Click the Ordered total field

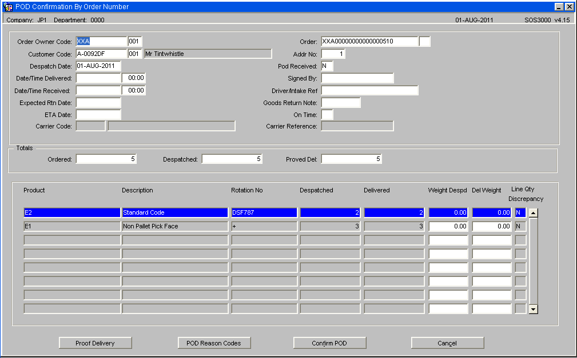coord(106,159)
